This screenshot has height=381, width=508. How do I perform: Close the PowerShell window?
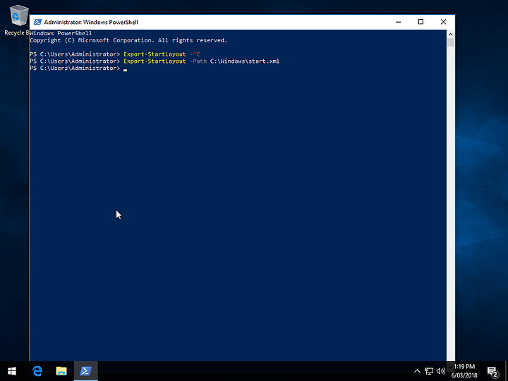pyautogui.click(x=443, y=22)
